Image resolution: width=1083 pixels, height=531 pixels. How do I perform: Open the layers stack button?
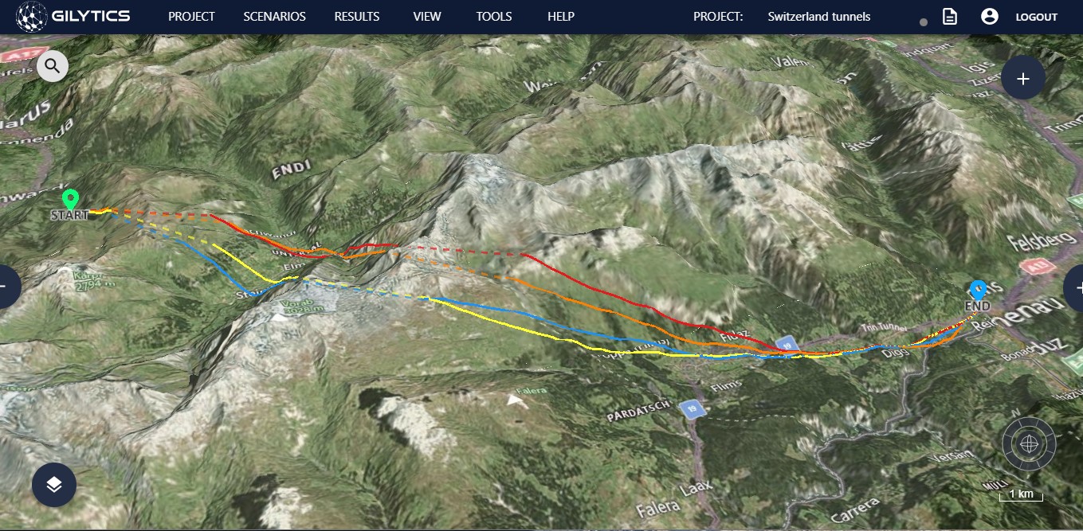54,485
